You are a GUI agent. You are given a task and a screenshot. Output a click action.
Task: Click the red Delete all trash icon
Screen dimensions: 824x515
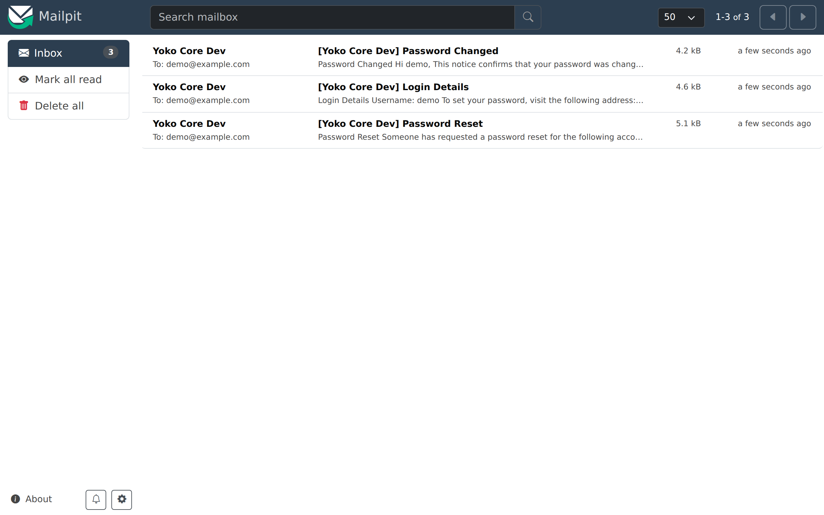click(x=24, y=106)
